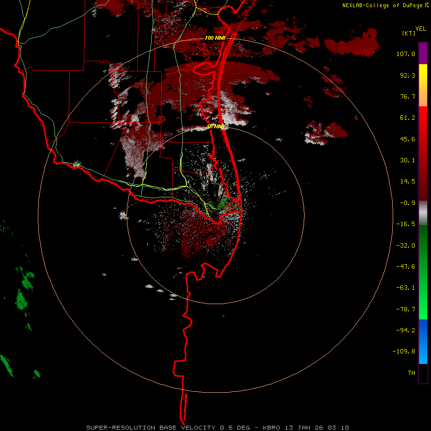Click the 50 NMI range ring label
This screenshot has height=431, width=431.
tap(216, 127)
